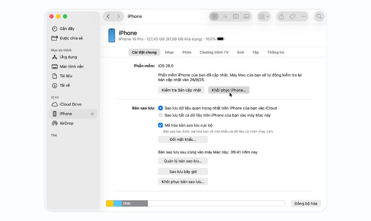
Task: Open the search magnifier icon
Action: 319,16
